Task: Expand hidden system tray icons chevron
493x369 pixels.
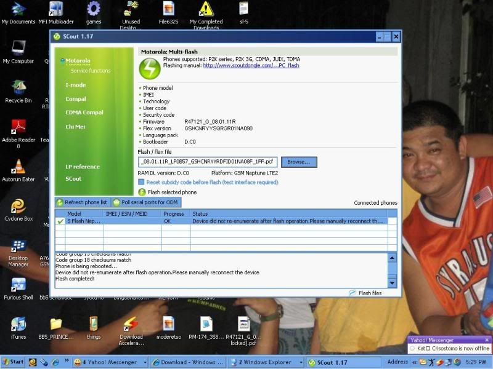Action: point(414,362)
